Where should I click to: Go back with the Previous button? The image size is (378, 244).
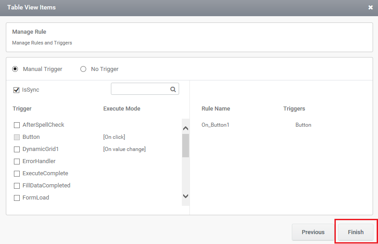pyautogui.click(x=313, y=232)
